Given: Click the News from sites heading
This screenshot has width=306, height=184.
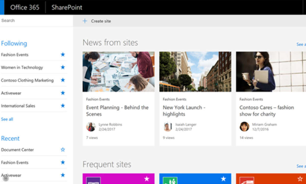Looking at the screenshot, I should 110,42.
